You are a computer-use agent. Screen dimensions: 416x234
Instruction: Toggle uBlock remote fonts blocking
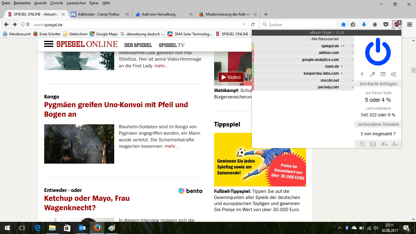395,144
